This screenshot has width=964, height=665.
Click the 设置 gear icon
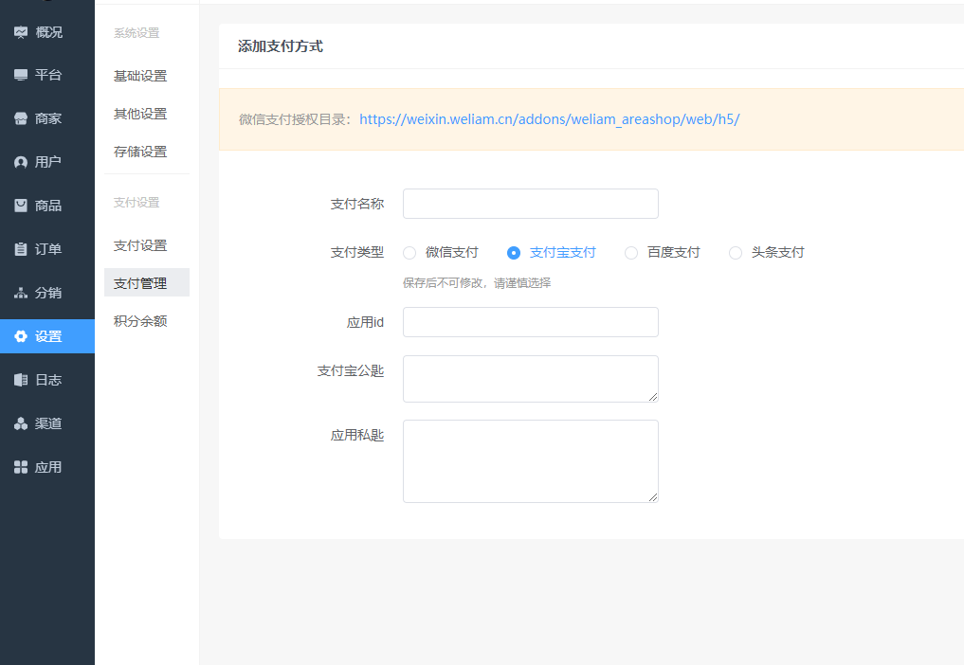tap(21, 336)
